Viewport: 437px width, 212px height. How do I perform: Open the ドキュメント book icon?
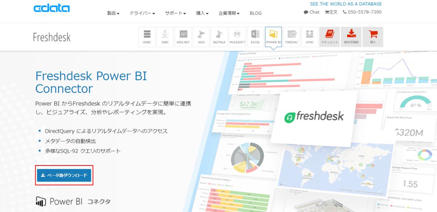click(330, 37)
